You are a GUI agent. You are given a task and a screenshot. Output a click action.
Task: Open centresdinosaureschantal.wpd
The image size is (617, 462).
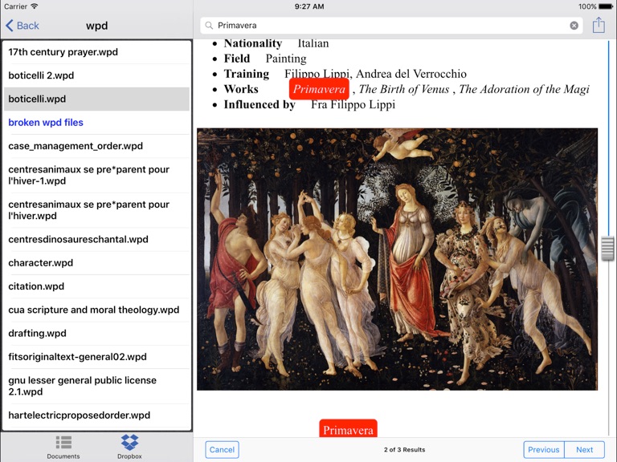(x=96, y=239)
